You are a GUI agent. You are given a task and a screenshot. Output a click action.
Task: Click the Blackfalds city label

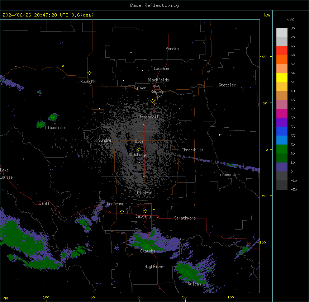pyautogui.click(x=158, y=80)
